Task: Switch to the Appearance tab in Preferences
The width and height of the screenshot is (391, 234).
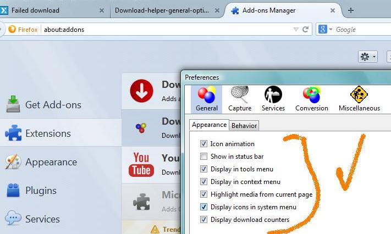Action: (209, 125)
